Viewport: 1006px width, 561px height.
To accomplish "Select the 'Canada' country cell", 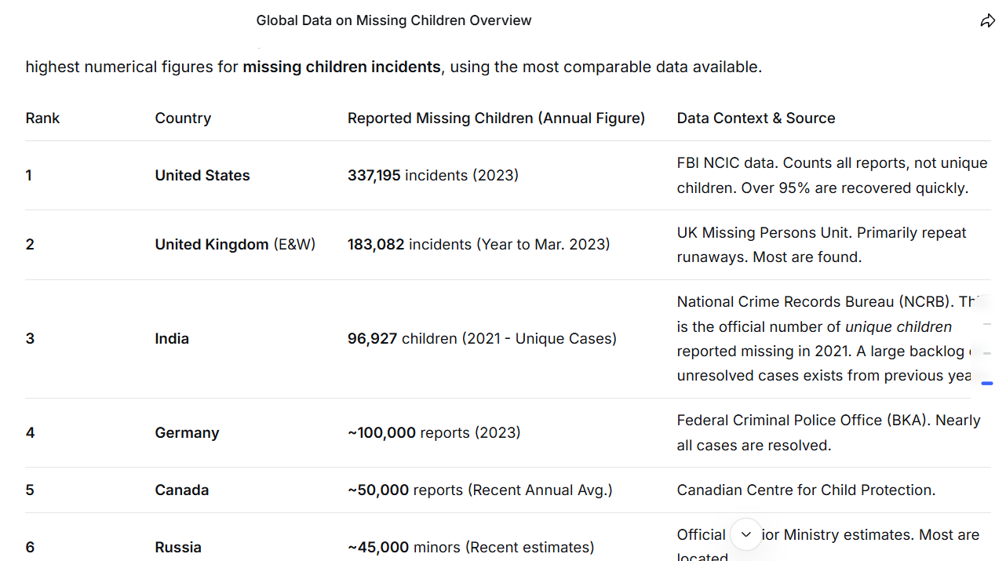I will pos(182,490).
